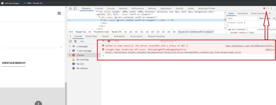Switch to the Sources tab
Image resolution: width=276 pixels, height=105 pixels.
coord(111,8)
